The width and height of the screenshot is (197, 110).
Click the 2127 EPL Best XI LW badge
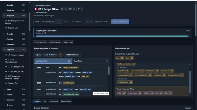click(66, 89)
